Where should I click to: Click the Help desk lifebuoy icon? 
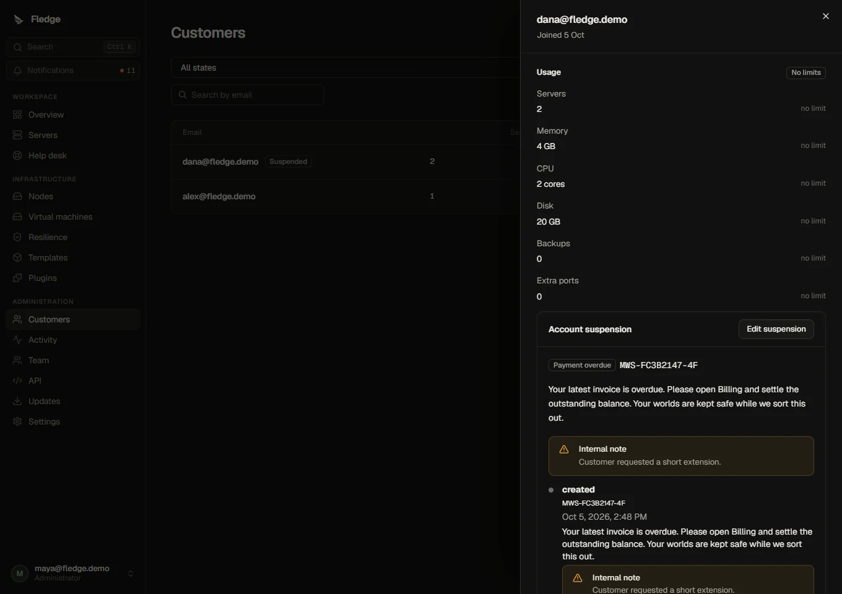[17, 155]
